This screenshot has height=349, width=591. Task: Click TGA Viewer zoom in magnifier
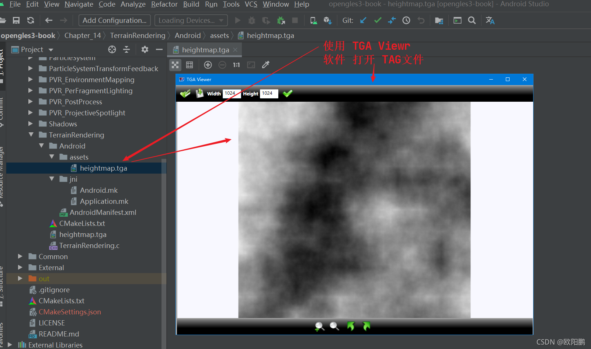click(x=320, y=326)
